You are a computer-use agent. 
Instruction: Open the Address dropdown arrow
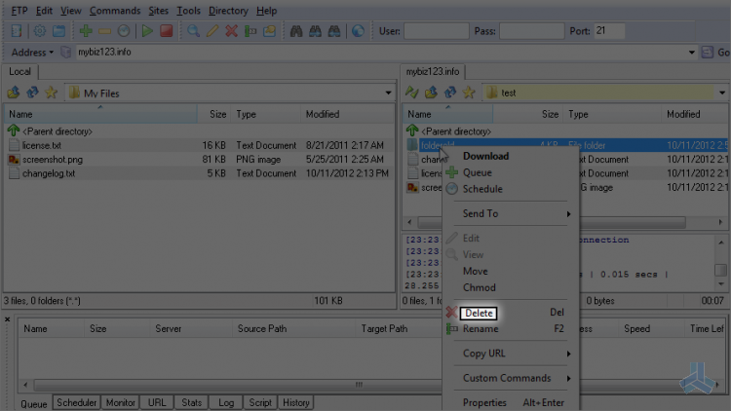(x=51, y=53)
